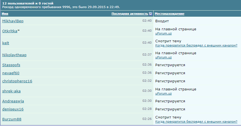Open the Andreaswja user profile
This screenshot has height=126, width=241.
[x=13, y=101]
